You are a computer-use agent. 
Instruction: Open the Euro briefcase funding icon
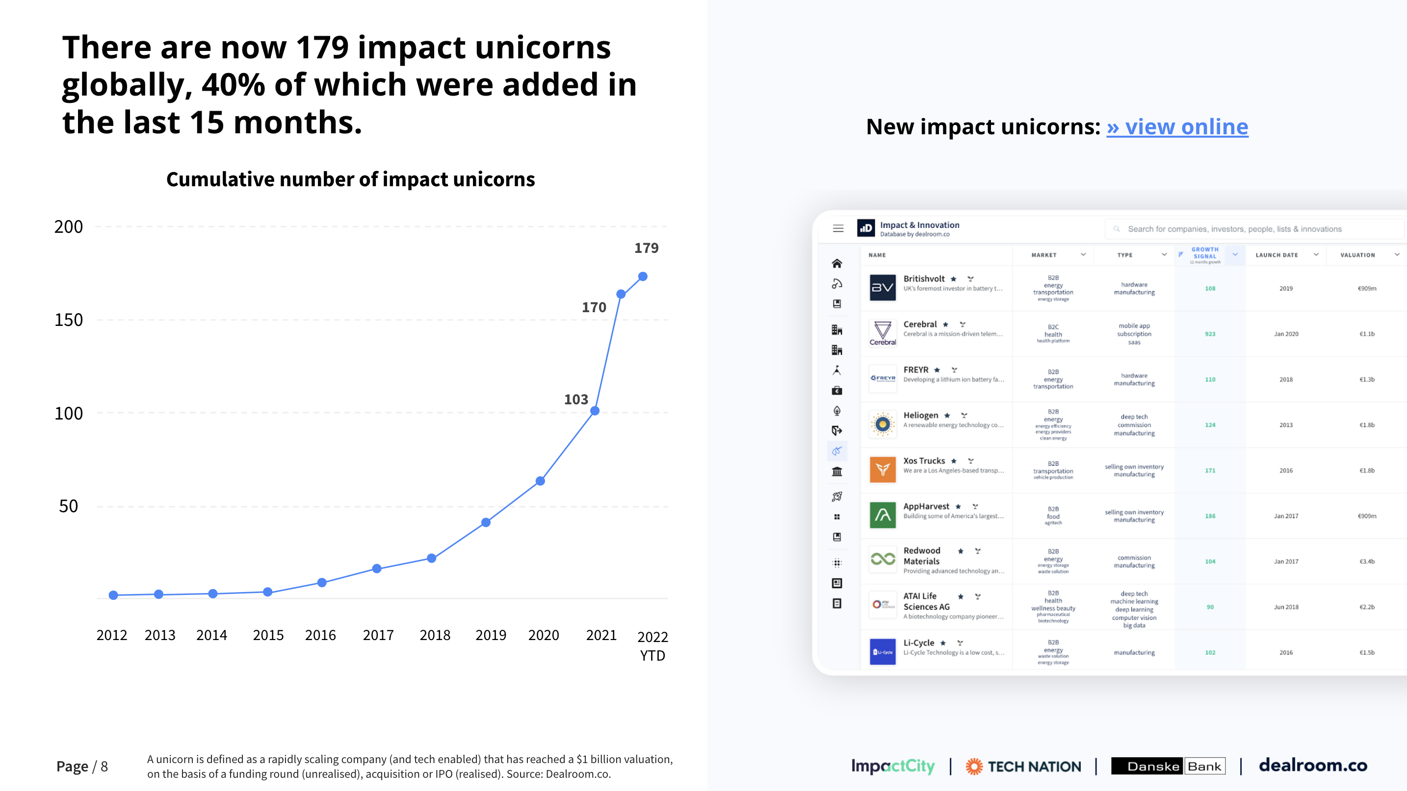pos(837,391)
